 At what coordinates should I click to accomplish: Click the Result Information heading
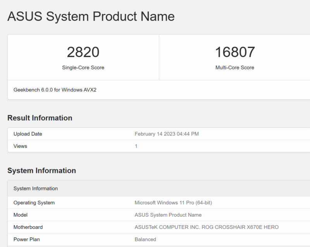pyautogui.click(x=40, y=118)
